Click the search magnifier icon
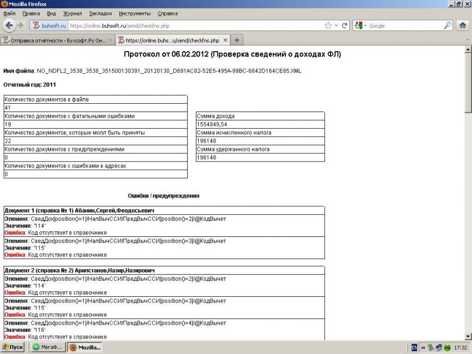This screenshot has width=472, height=354. click(x=448, y=26)
